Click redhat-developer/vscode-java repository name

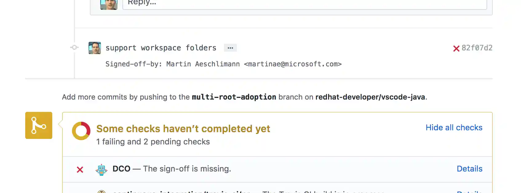coord(370,97)
